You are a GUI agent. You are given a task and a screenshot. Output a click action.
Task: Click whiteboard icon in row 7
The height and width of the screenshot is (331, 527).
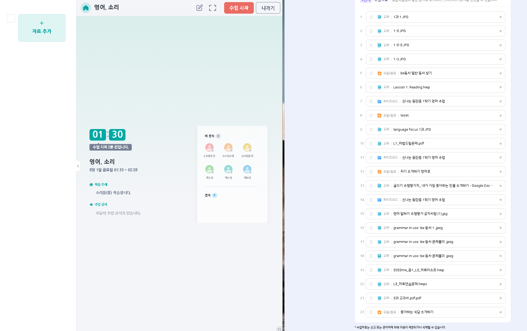point(379,102)
